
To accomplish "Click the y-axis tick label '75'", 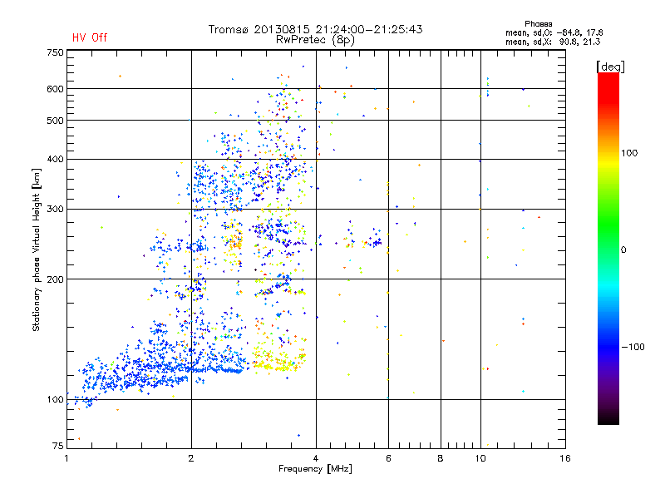I will (58, 446).
